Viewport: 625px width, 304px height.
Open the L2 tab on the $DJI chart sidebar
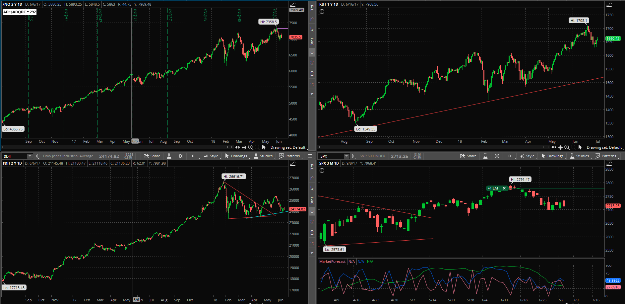[312, 244]
